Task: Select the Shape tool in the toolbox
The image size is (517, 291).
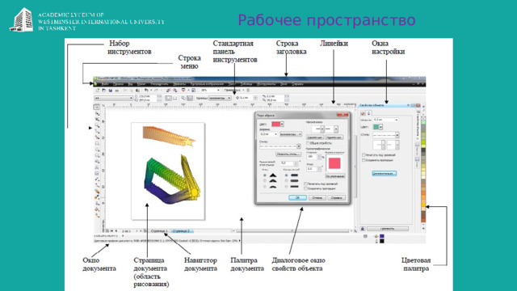Action: pyautogui.click(x=97, y=113)
